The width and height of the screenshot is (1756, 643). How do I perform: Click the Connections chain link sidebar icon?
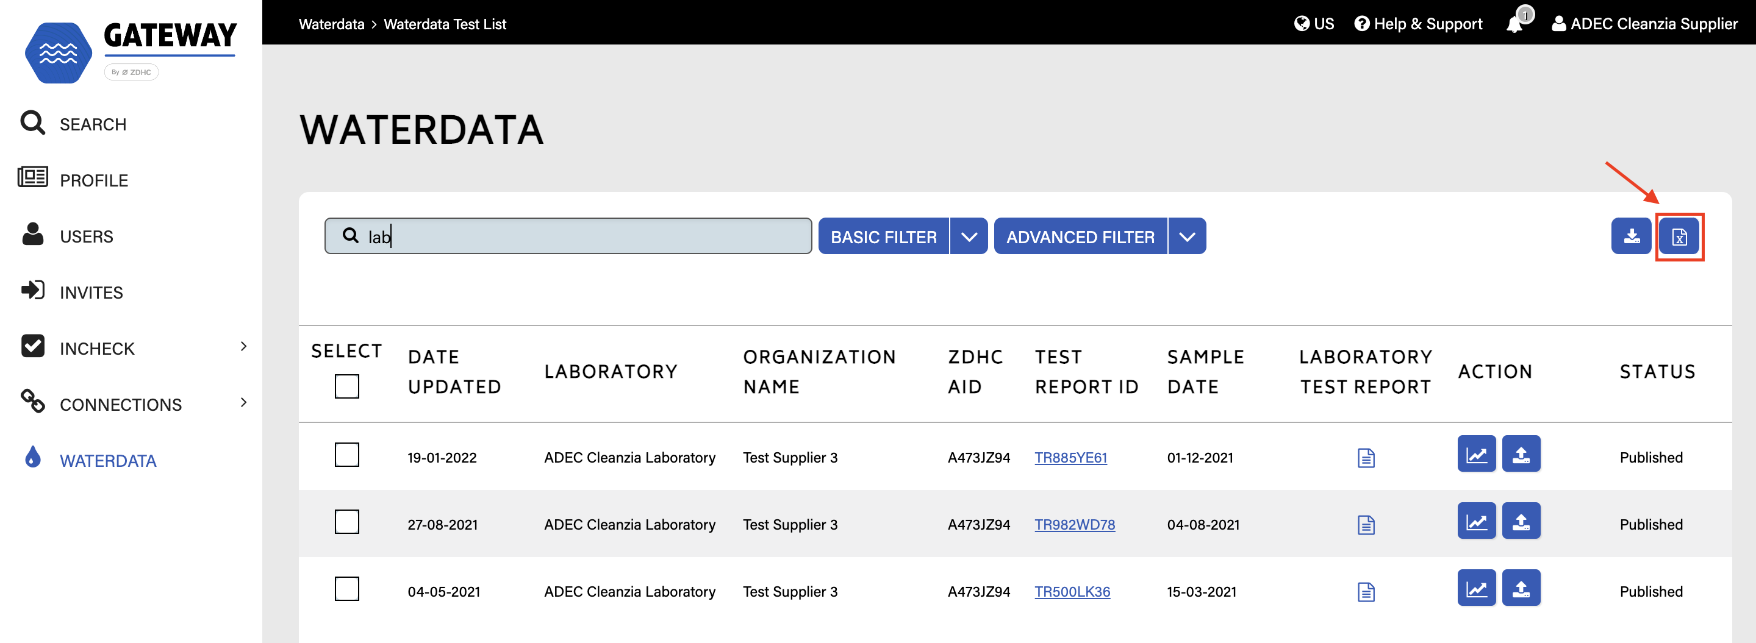click(x=33, y=401)
